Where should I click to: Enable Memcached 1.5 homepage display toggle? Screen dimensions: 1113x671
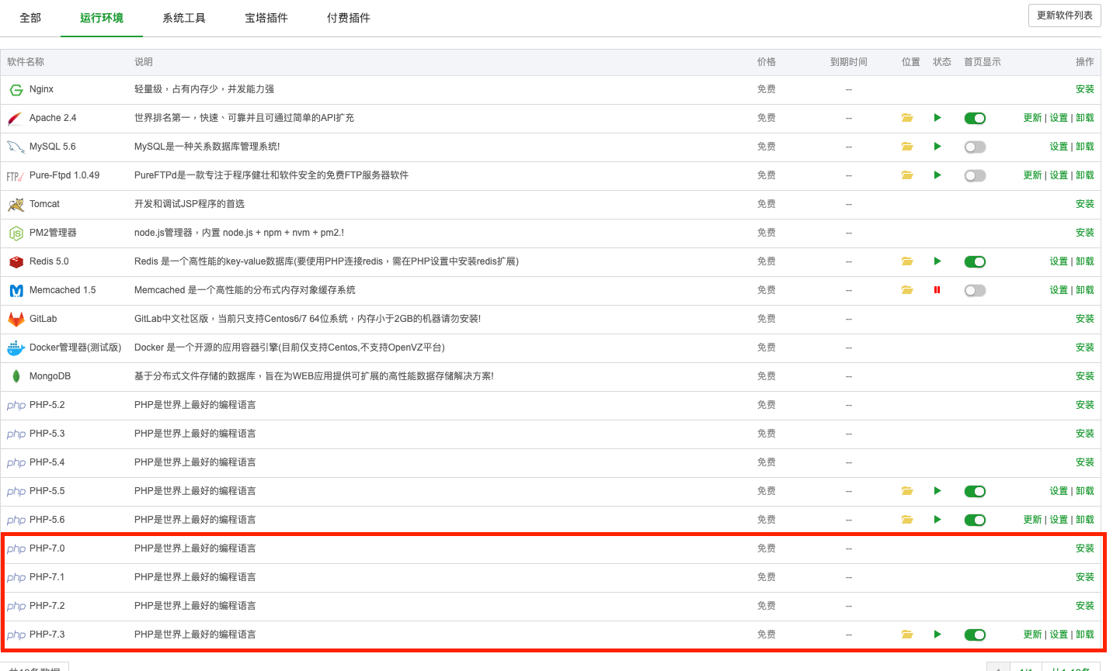tap(975, 291)
